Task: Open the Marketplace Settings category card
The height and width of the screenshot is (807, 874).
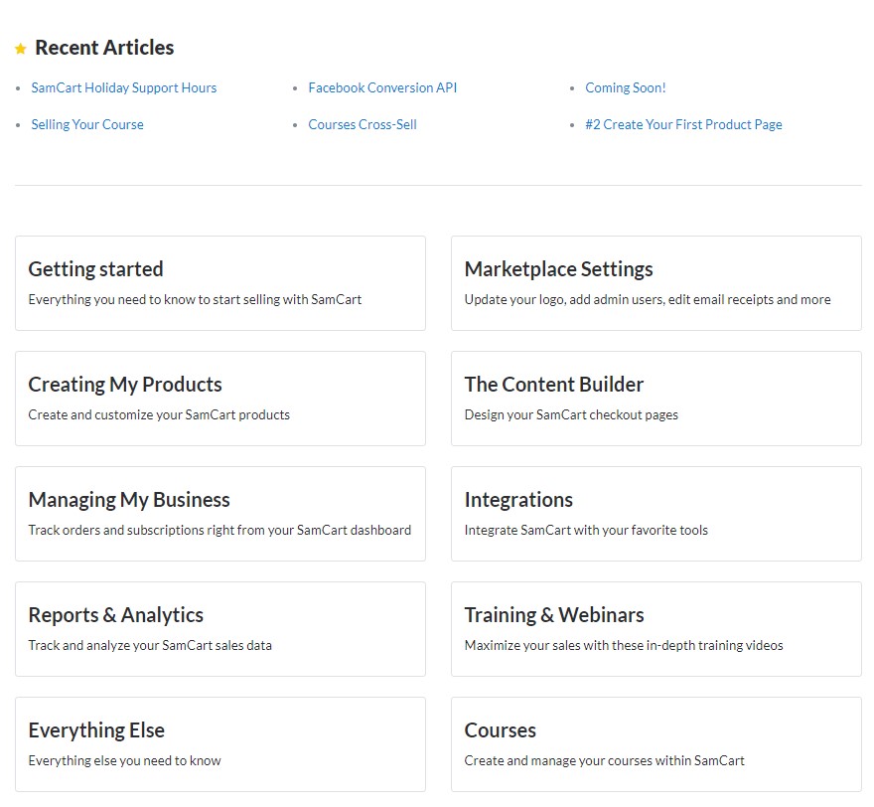Action: (x=655, y=283)
